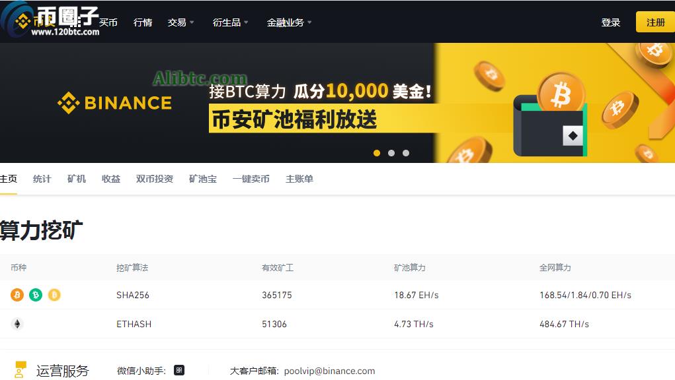Click the green BCH coin icon

click(35, 295)
